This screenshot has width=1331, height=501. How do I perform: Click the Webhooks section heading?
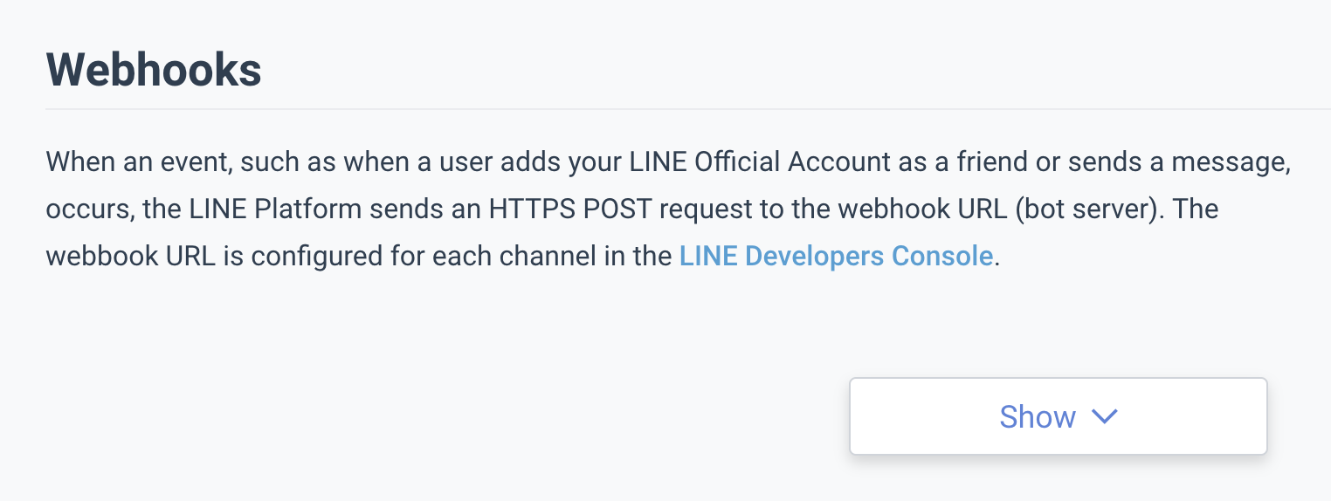(x=154, y=70)
